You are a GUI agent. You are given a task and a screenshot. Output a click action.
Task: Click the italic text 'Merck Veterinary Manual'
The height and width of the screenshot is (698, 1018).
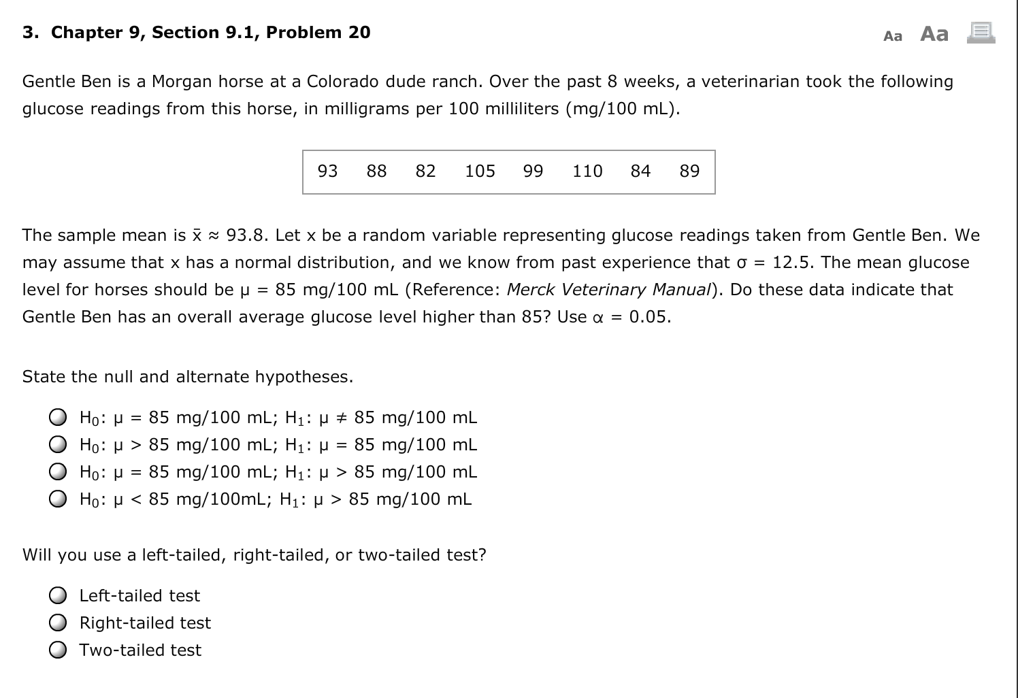[x=608, y=289]
